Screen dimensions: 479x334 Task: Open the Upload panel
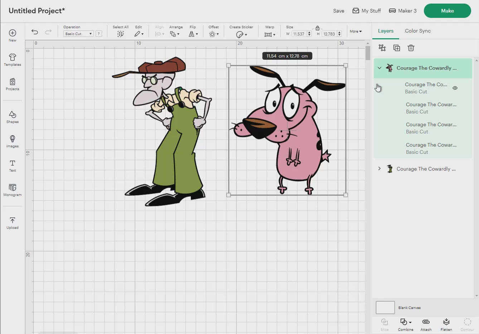13,223
